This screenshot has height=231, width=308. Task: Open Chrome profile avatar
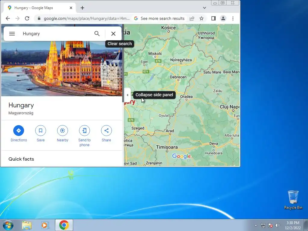[223, 18]
